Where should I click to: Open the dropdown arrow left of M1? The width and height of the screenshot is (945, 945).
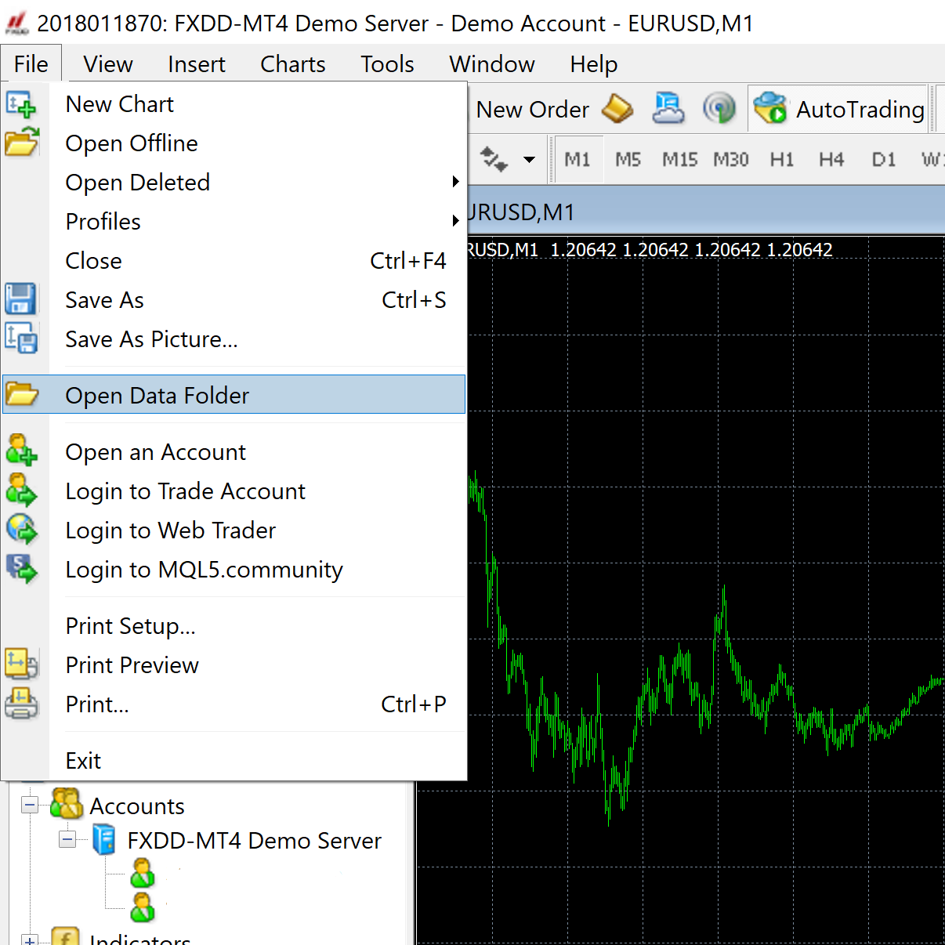click(x=530, y=160)
